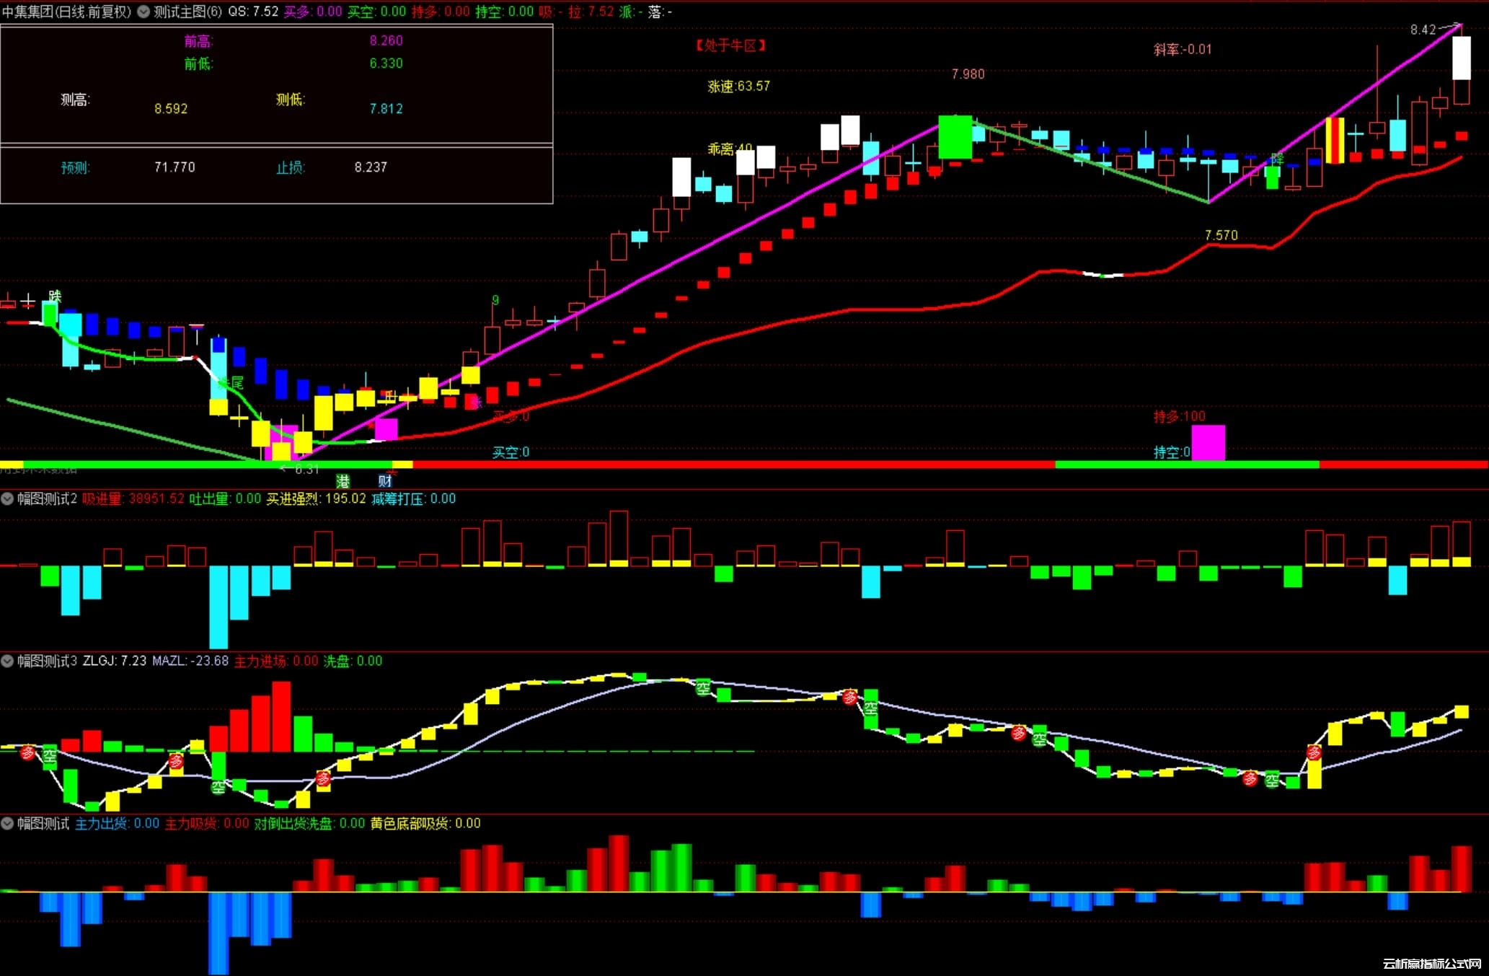1489x976 pixels.
Task: Click the 幅图测试2 panel name
Action: point(47,498)
